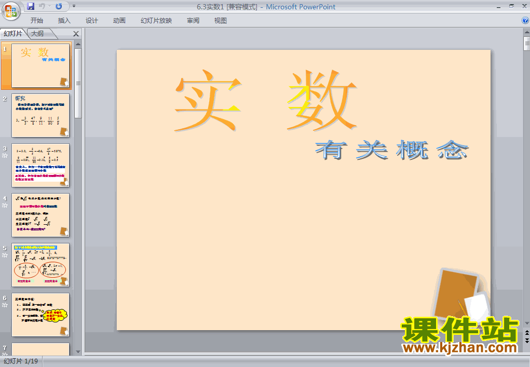
Task: Go to the 动画 ribbon tab
Action: (119, 21)
